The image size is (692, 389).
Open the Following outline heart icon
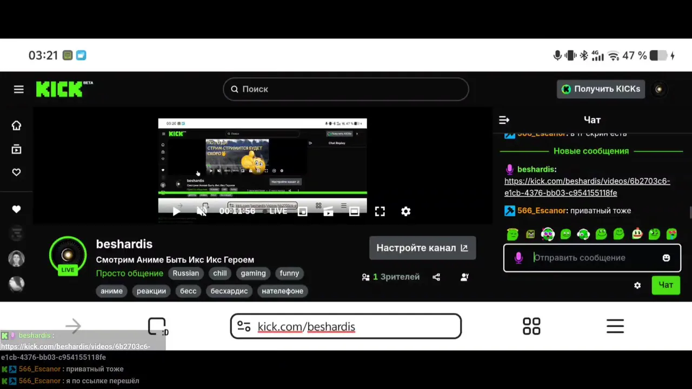[x=17, y=172]
